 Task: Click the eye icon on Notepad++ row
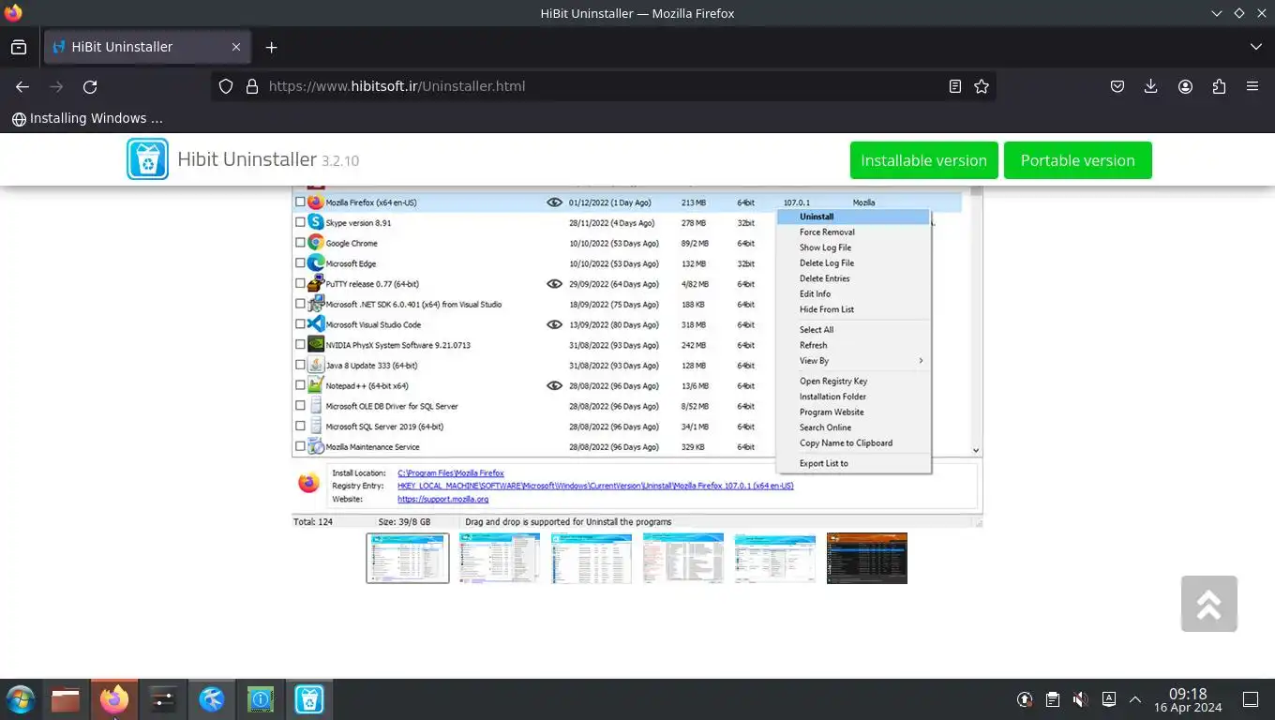click(x=554, y=385)
